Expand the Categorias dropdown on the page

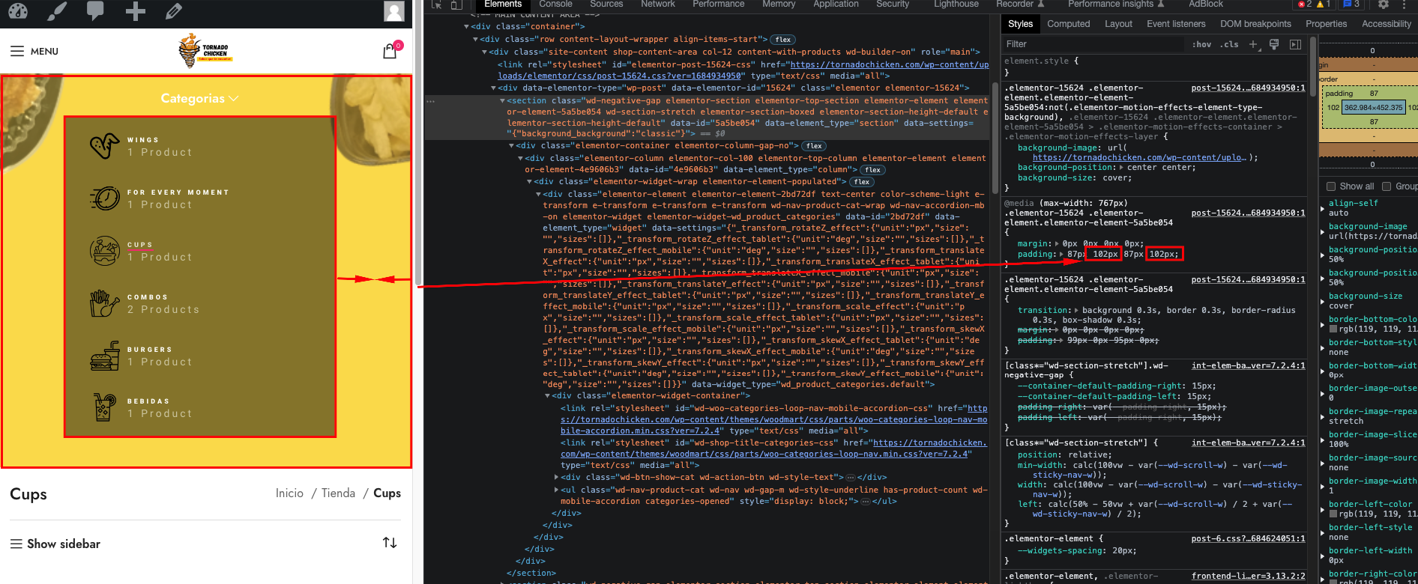pyautogui.click(x=199, y=98)
